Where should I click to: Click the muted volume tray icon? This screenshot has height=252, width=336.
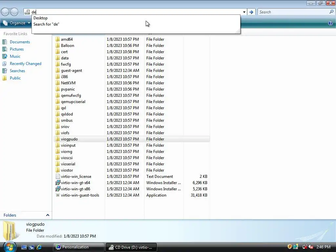coord(311,247)
